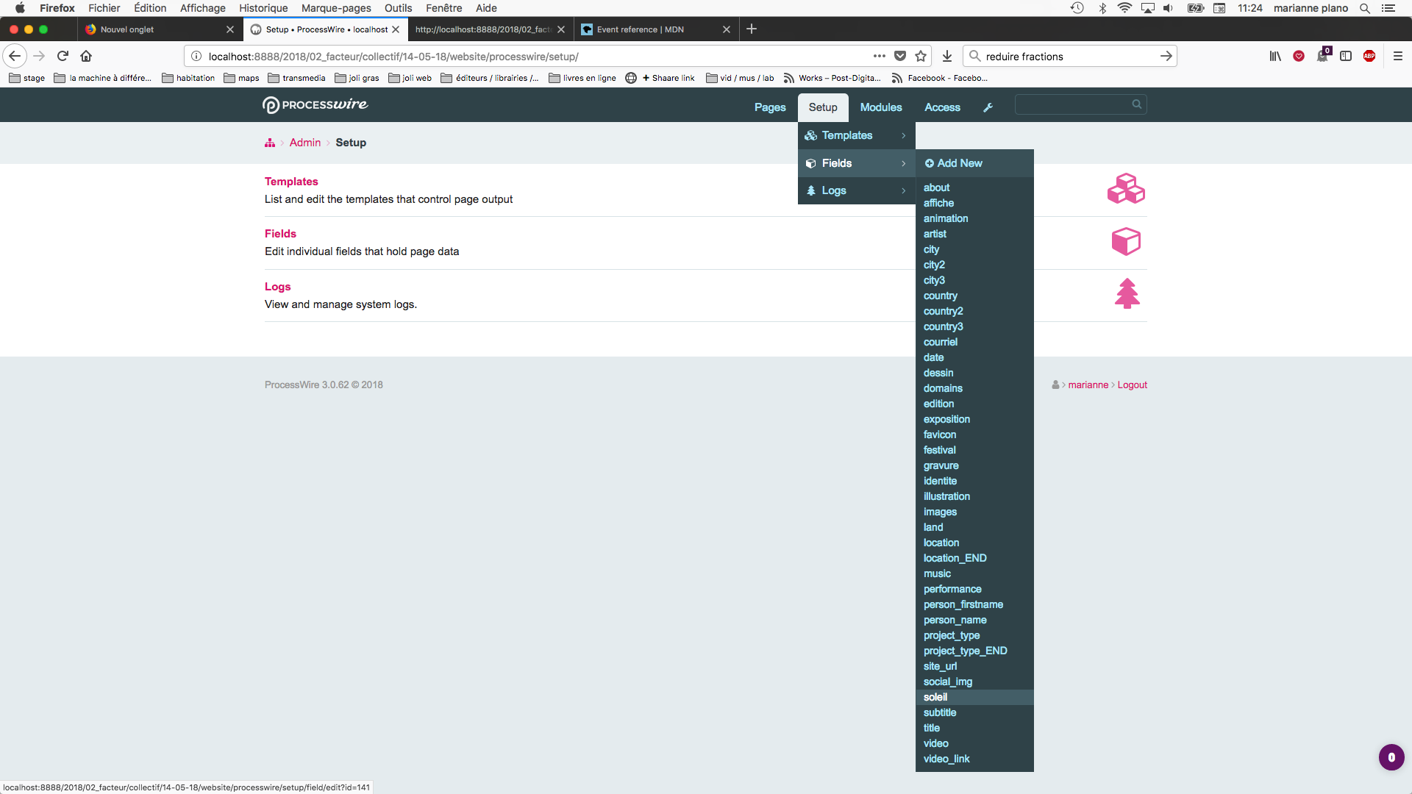Open the Modules menu tab
The height and width of the screenshot is (794, 1412).
click(880, 107)
